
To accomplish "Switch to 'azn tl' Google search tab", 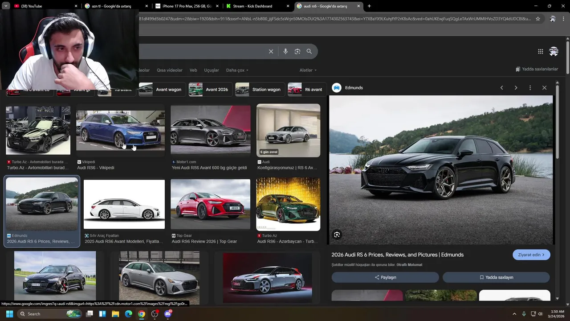I will (117, 6).
